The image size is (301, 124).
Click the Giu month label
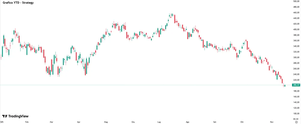coord(133,122)
